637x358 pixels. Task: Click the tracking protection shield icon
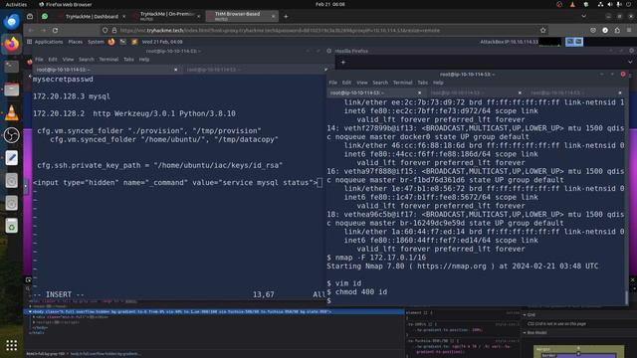(x=106, y=30)
